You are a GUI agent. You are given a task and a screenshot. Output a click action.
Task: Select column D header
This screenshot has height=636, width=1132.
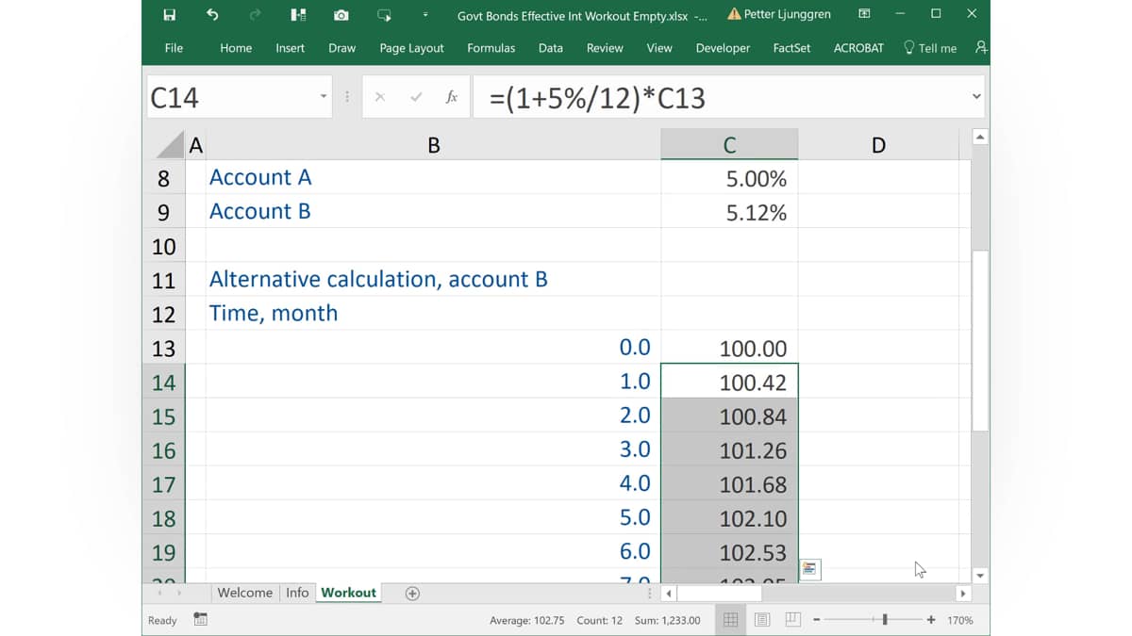pos(878,144)
